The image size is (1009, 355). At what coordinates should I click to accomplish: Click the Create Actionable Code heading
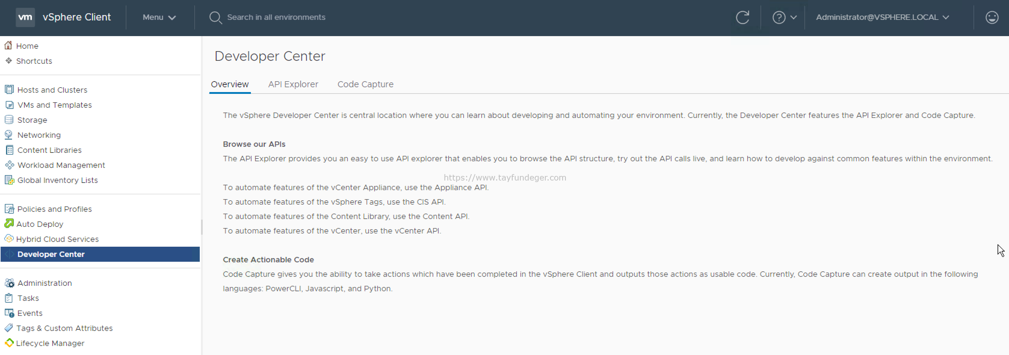click(x=268, y=259)
